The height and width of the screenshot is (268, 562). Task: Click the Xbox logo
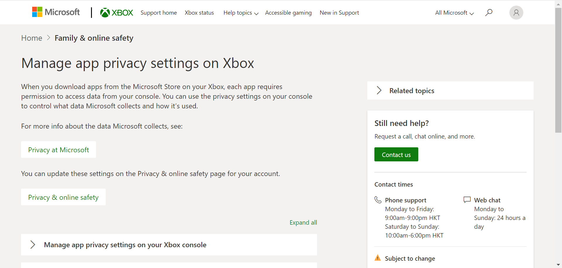[116, 13]
